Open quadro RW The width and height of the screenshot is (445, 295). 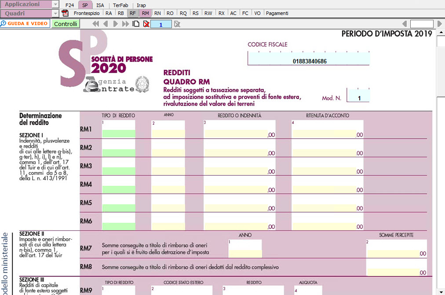pos(208,13)
